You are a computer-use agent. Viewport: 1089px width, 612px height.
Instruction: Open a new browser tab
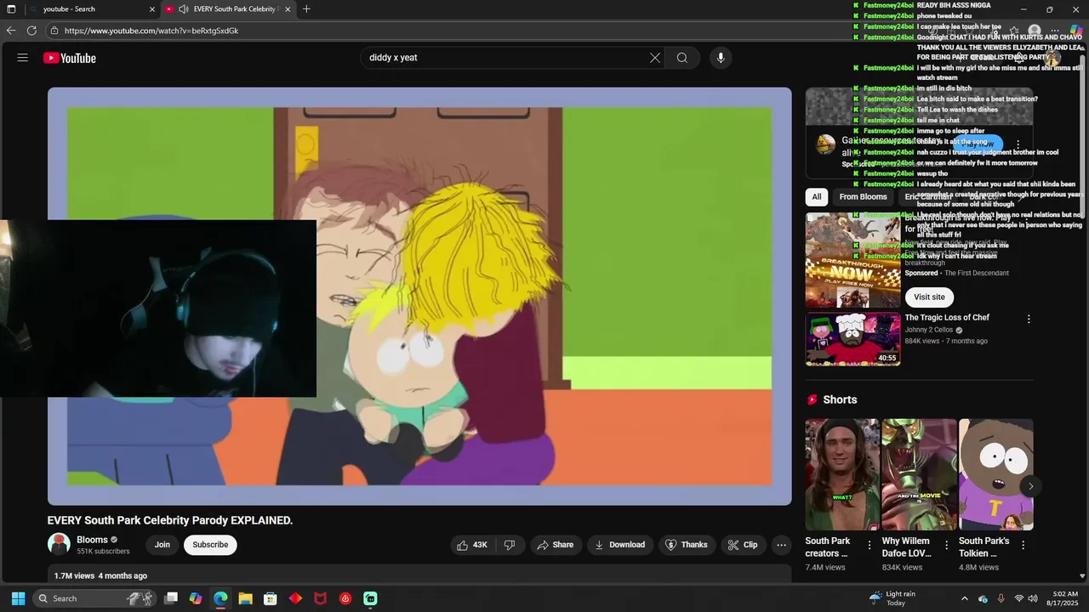[306, 9]
